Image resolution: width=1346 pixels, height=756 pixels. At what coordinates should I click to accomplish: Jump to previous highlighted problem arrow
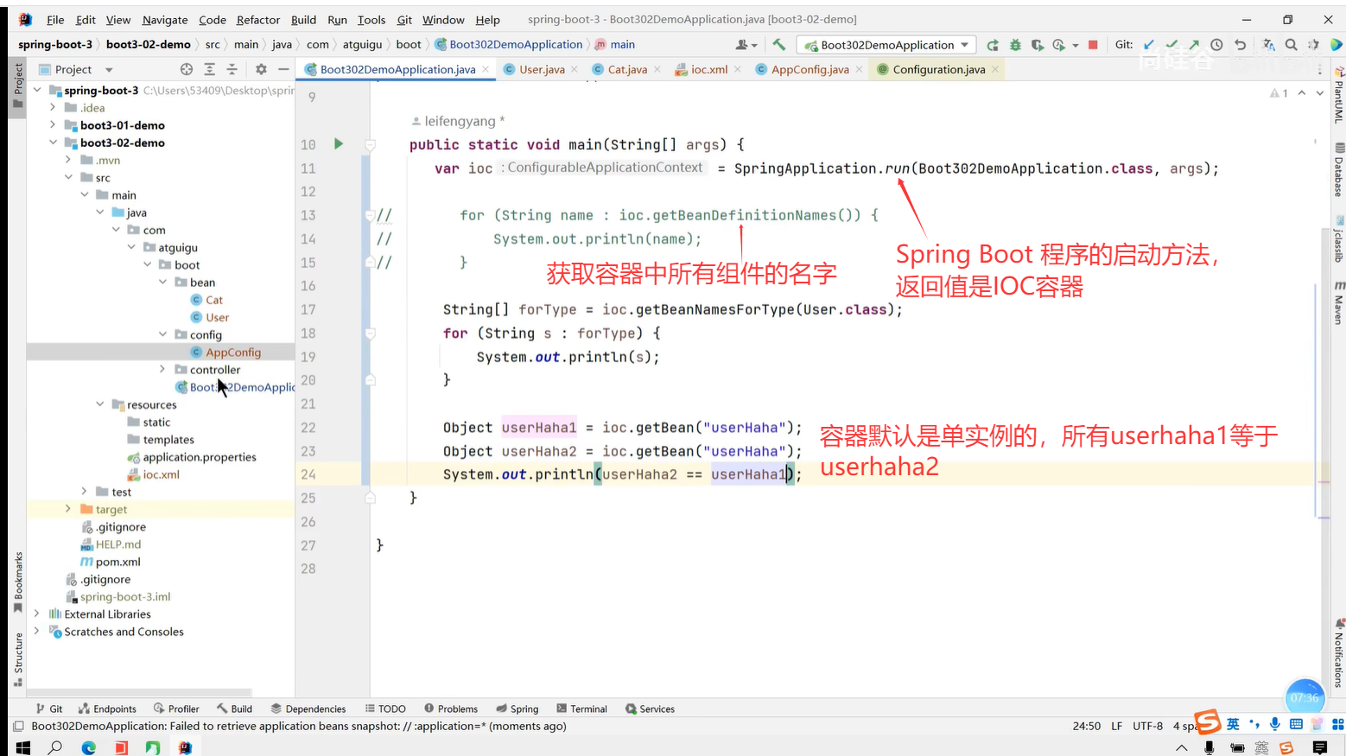tap(1302, 92)
